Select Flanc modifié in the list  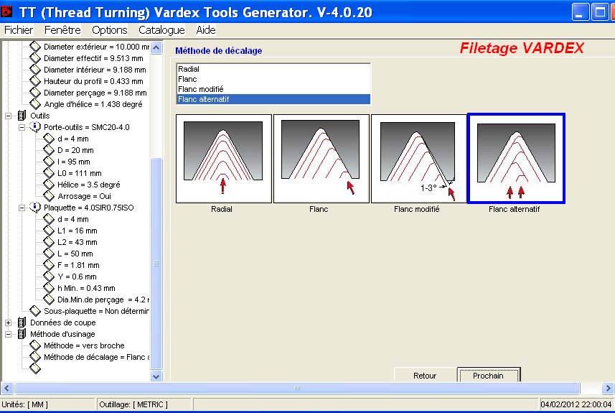(x=273, y=89)
